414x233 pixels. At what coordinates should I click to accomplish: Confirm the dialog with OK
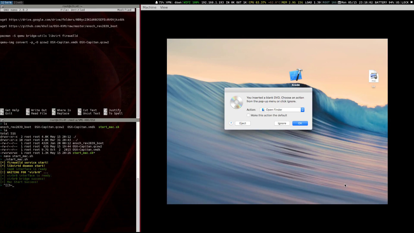(x=300, y=123)
